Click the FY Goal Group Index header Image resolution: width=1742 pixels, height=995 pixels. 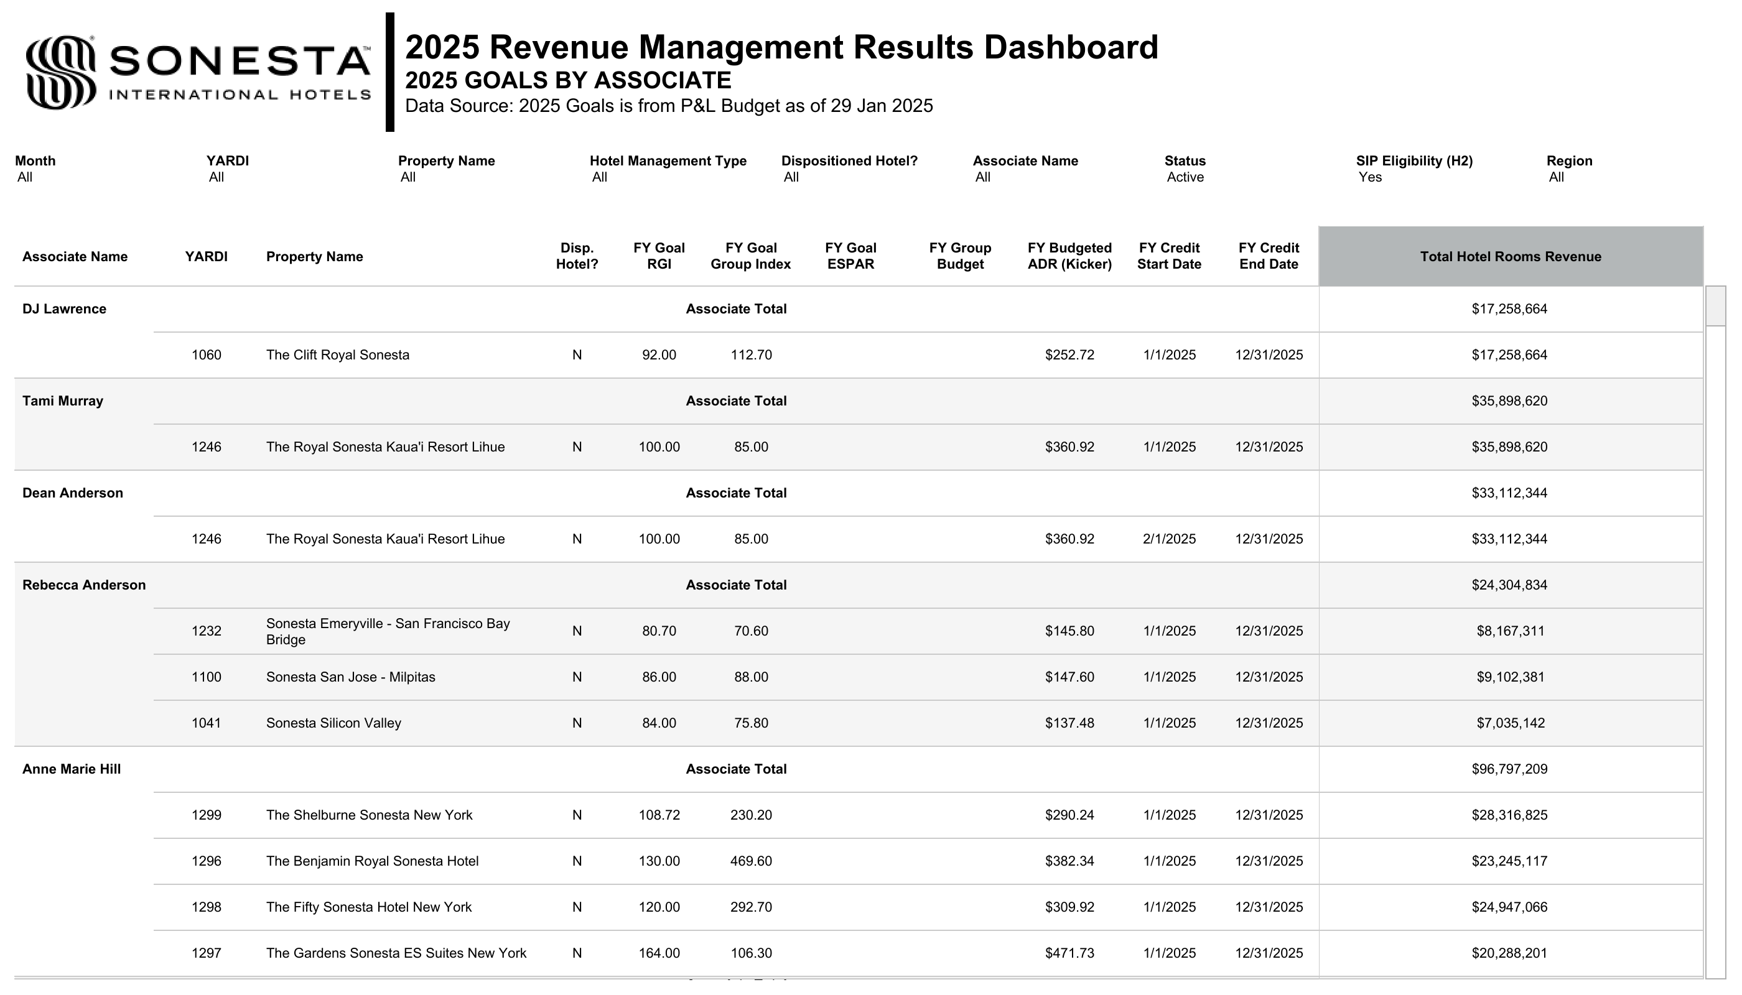coord(751,256)
